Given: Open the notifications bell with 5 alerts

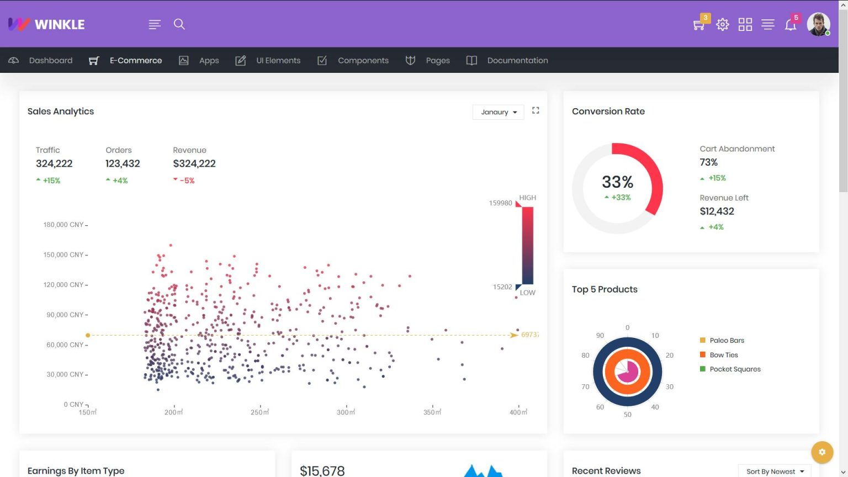Looking at the screenshot, I should 791,24.
